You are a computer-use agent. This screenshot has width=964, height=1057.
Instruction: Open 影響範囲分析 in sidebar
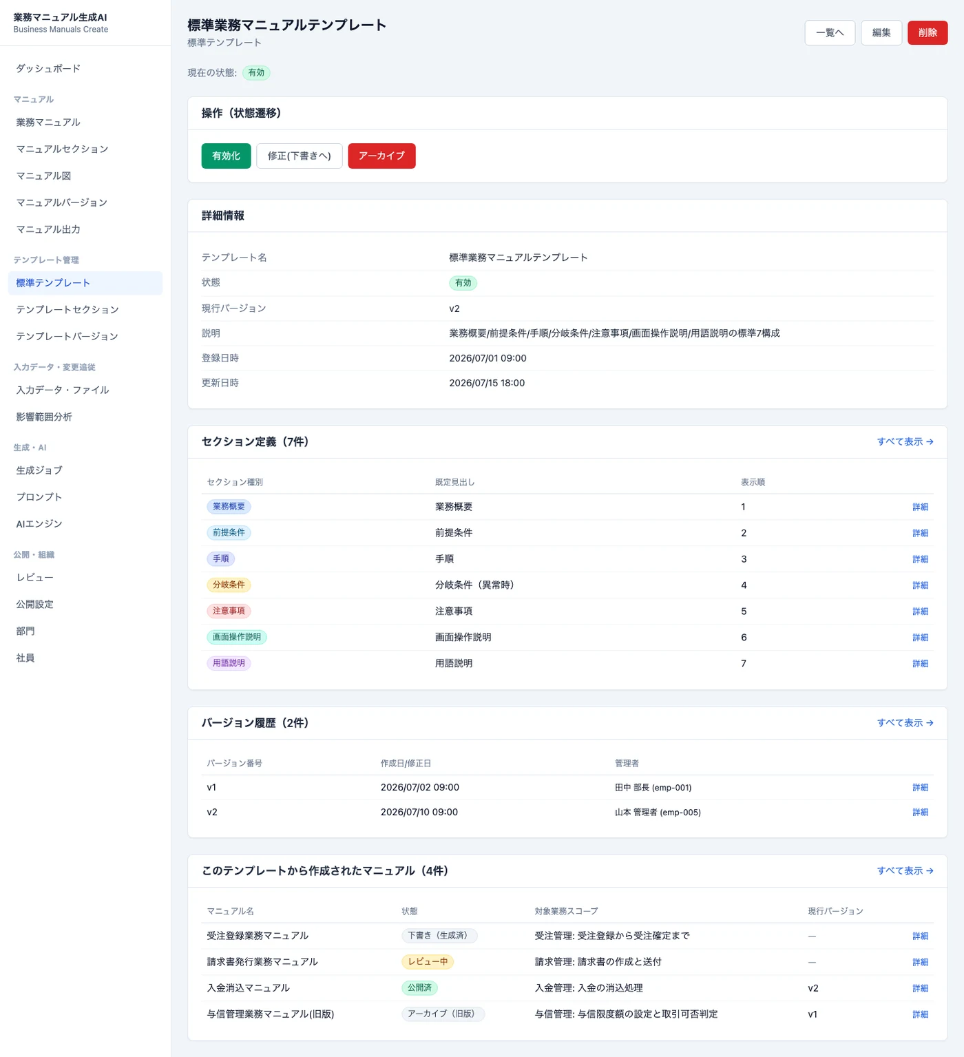(85, 417)
